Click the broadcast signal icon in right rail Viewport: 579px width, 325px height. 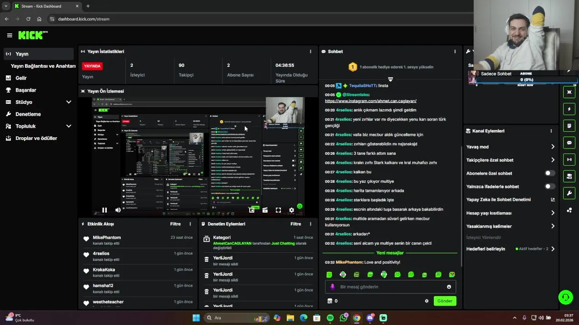pos(569,159)
